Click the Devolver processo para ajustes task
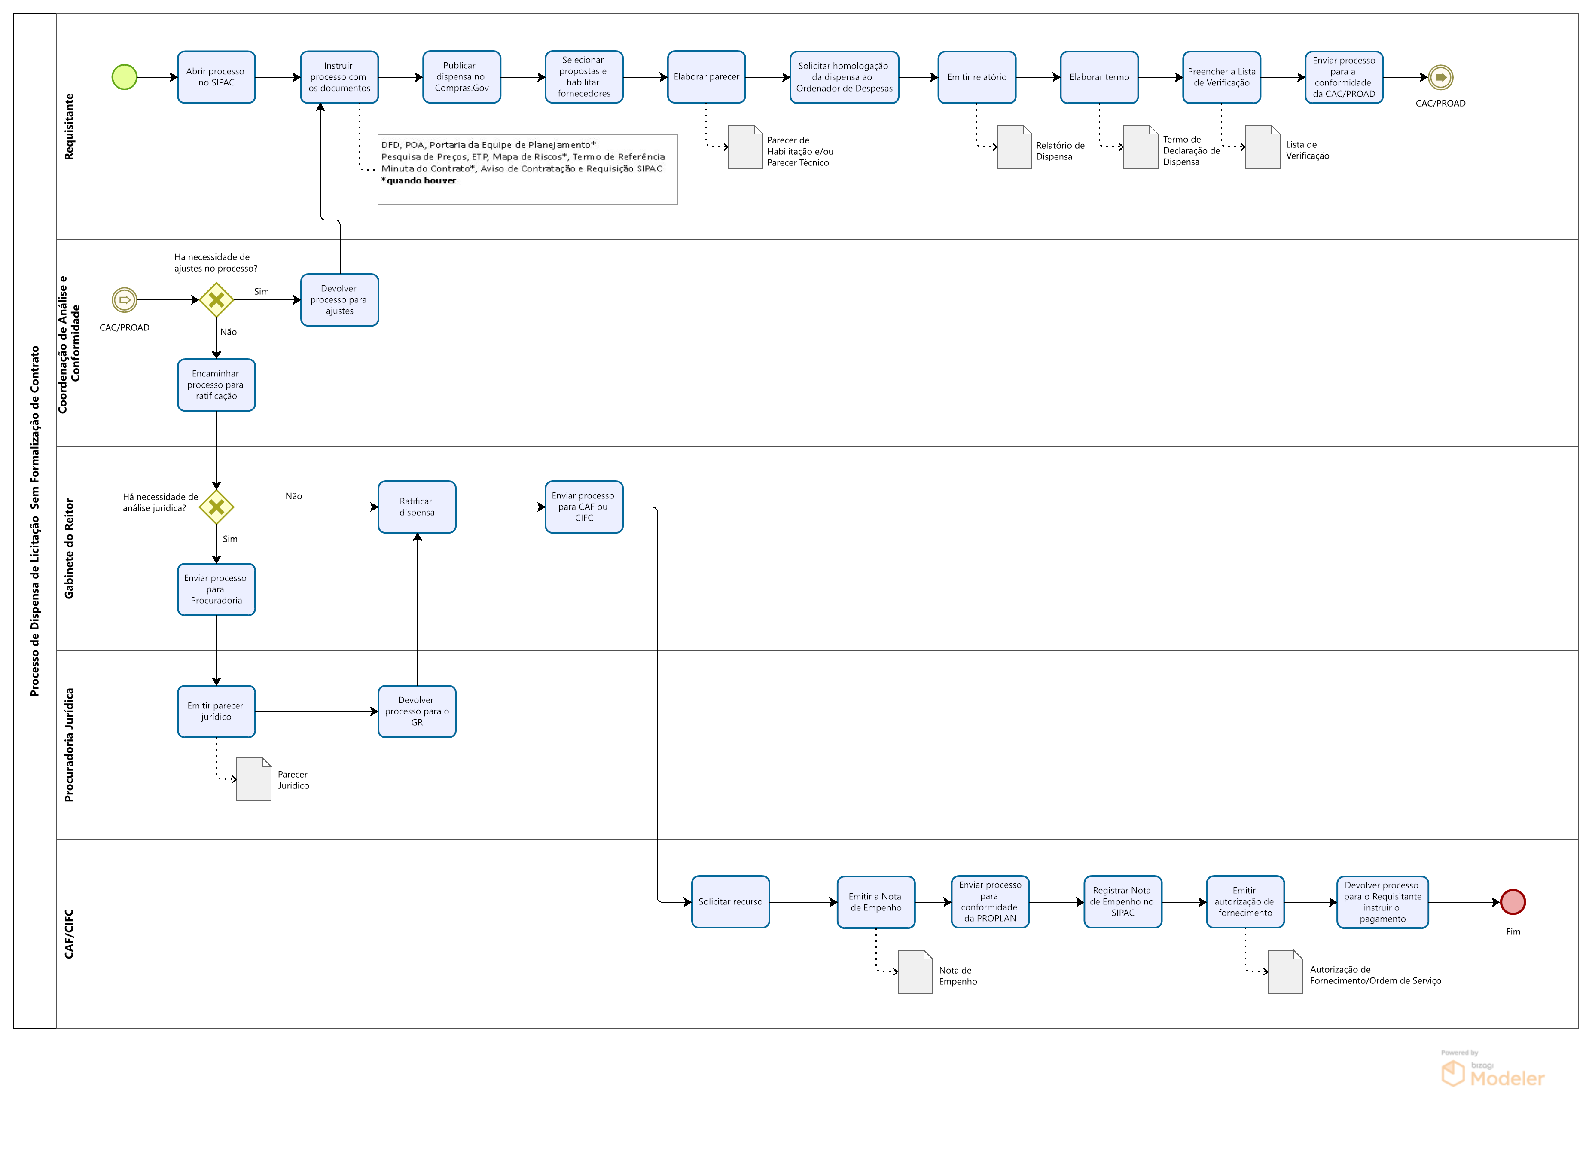 339,300
